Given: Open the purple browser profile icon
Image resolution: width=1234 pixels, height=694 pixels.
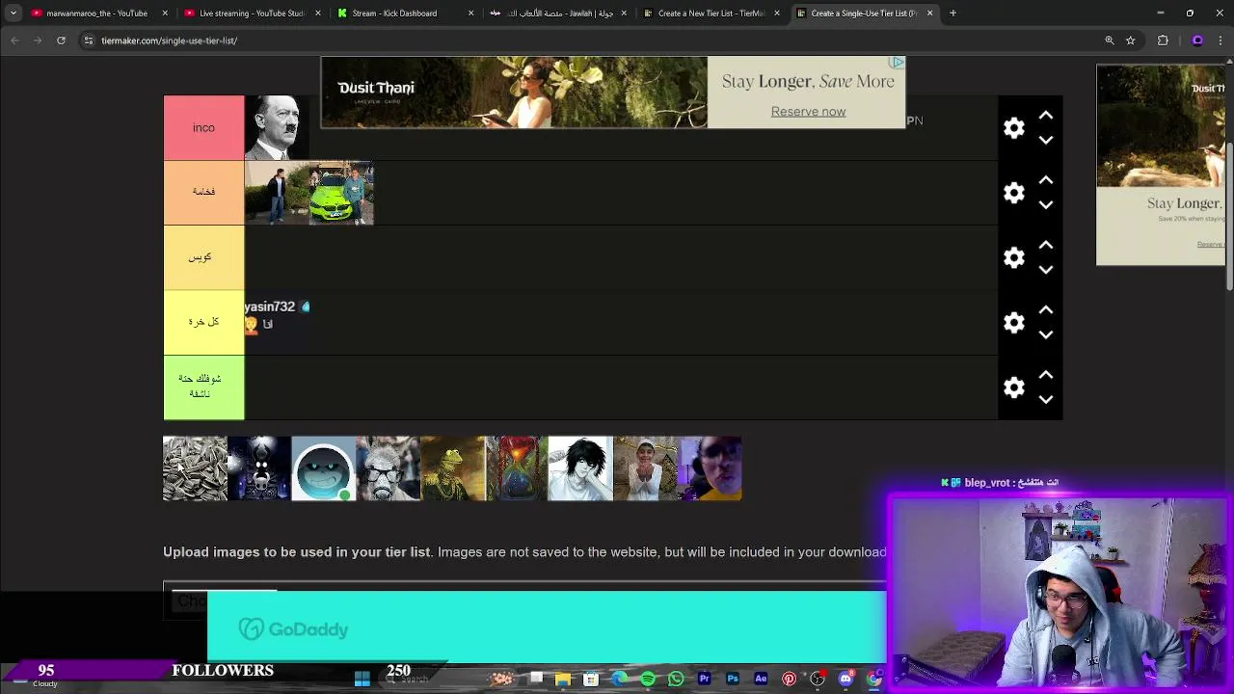Looking at the screenshot, I should click(1197, 40).
